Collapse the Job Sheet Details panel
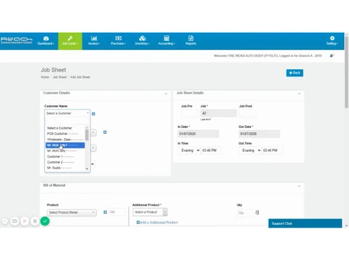This screenshot has height=261, width=349. [x=299, y=94]
